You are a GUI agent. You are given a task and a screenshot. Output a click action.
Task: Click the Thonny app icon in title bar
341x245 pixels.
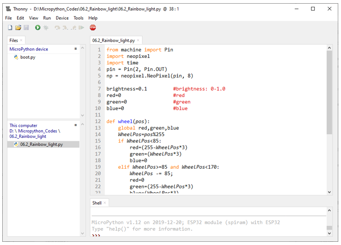[8, 9]
